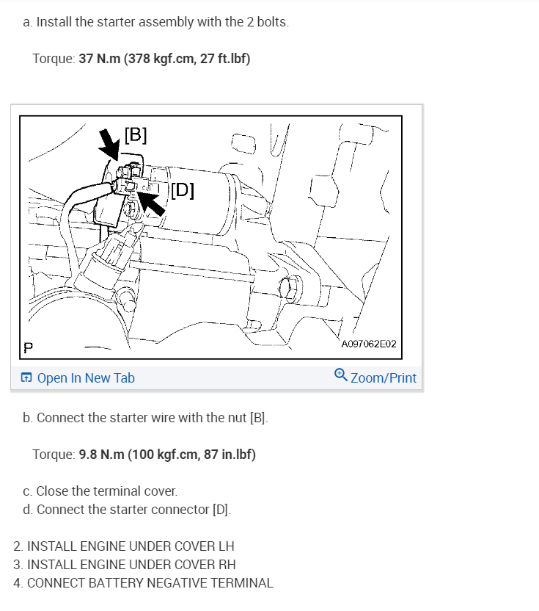Open the diagram via Open In New Tab

pos(86,378)
